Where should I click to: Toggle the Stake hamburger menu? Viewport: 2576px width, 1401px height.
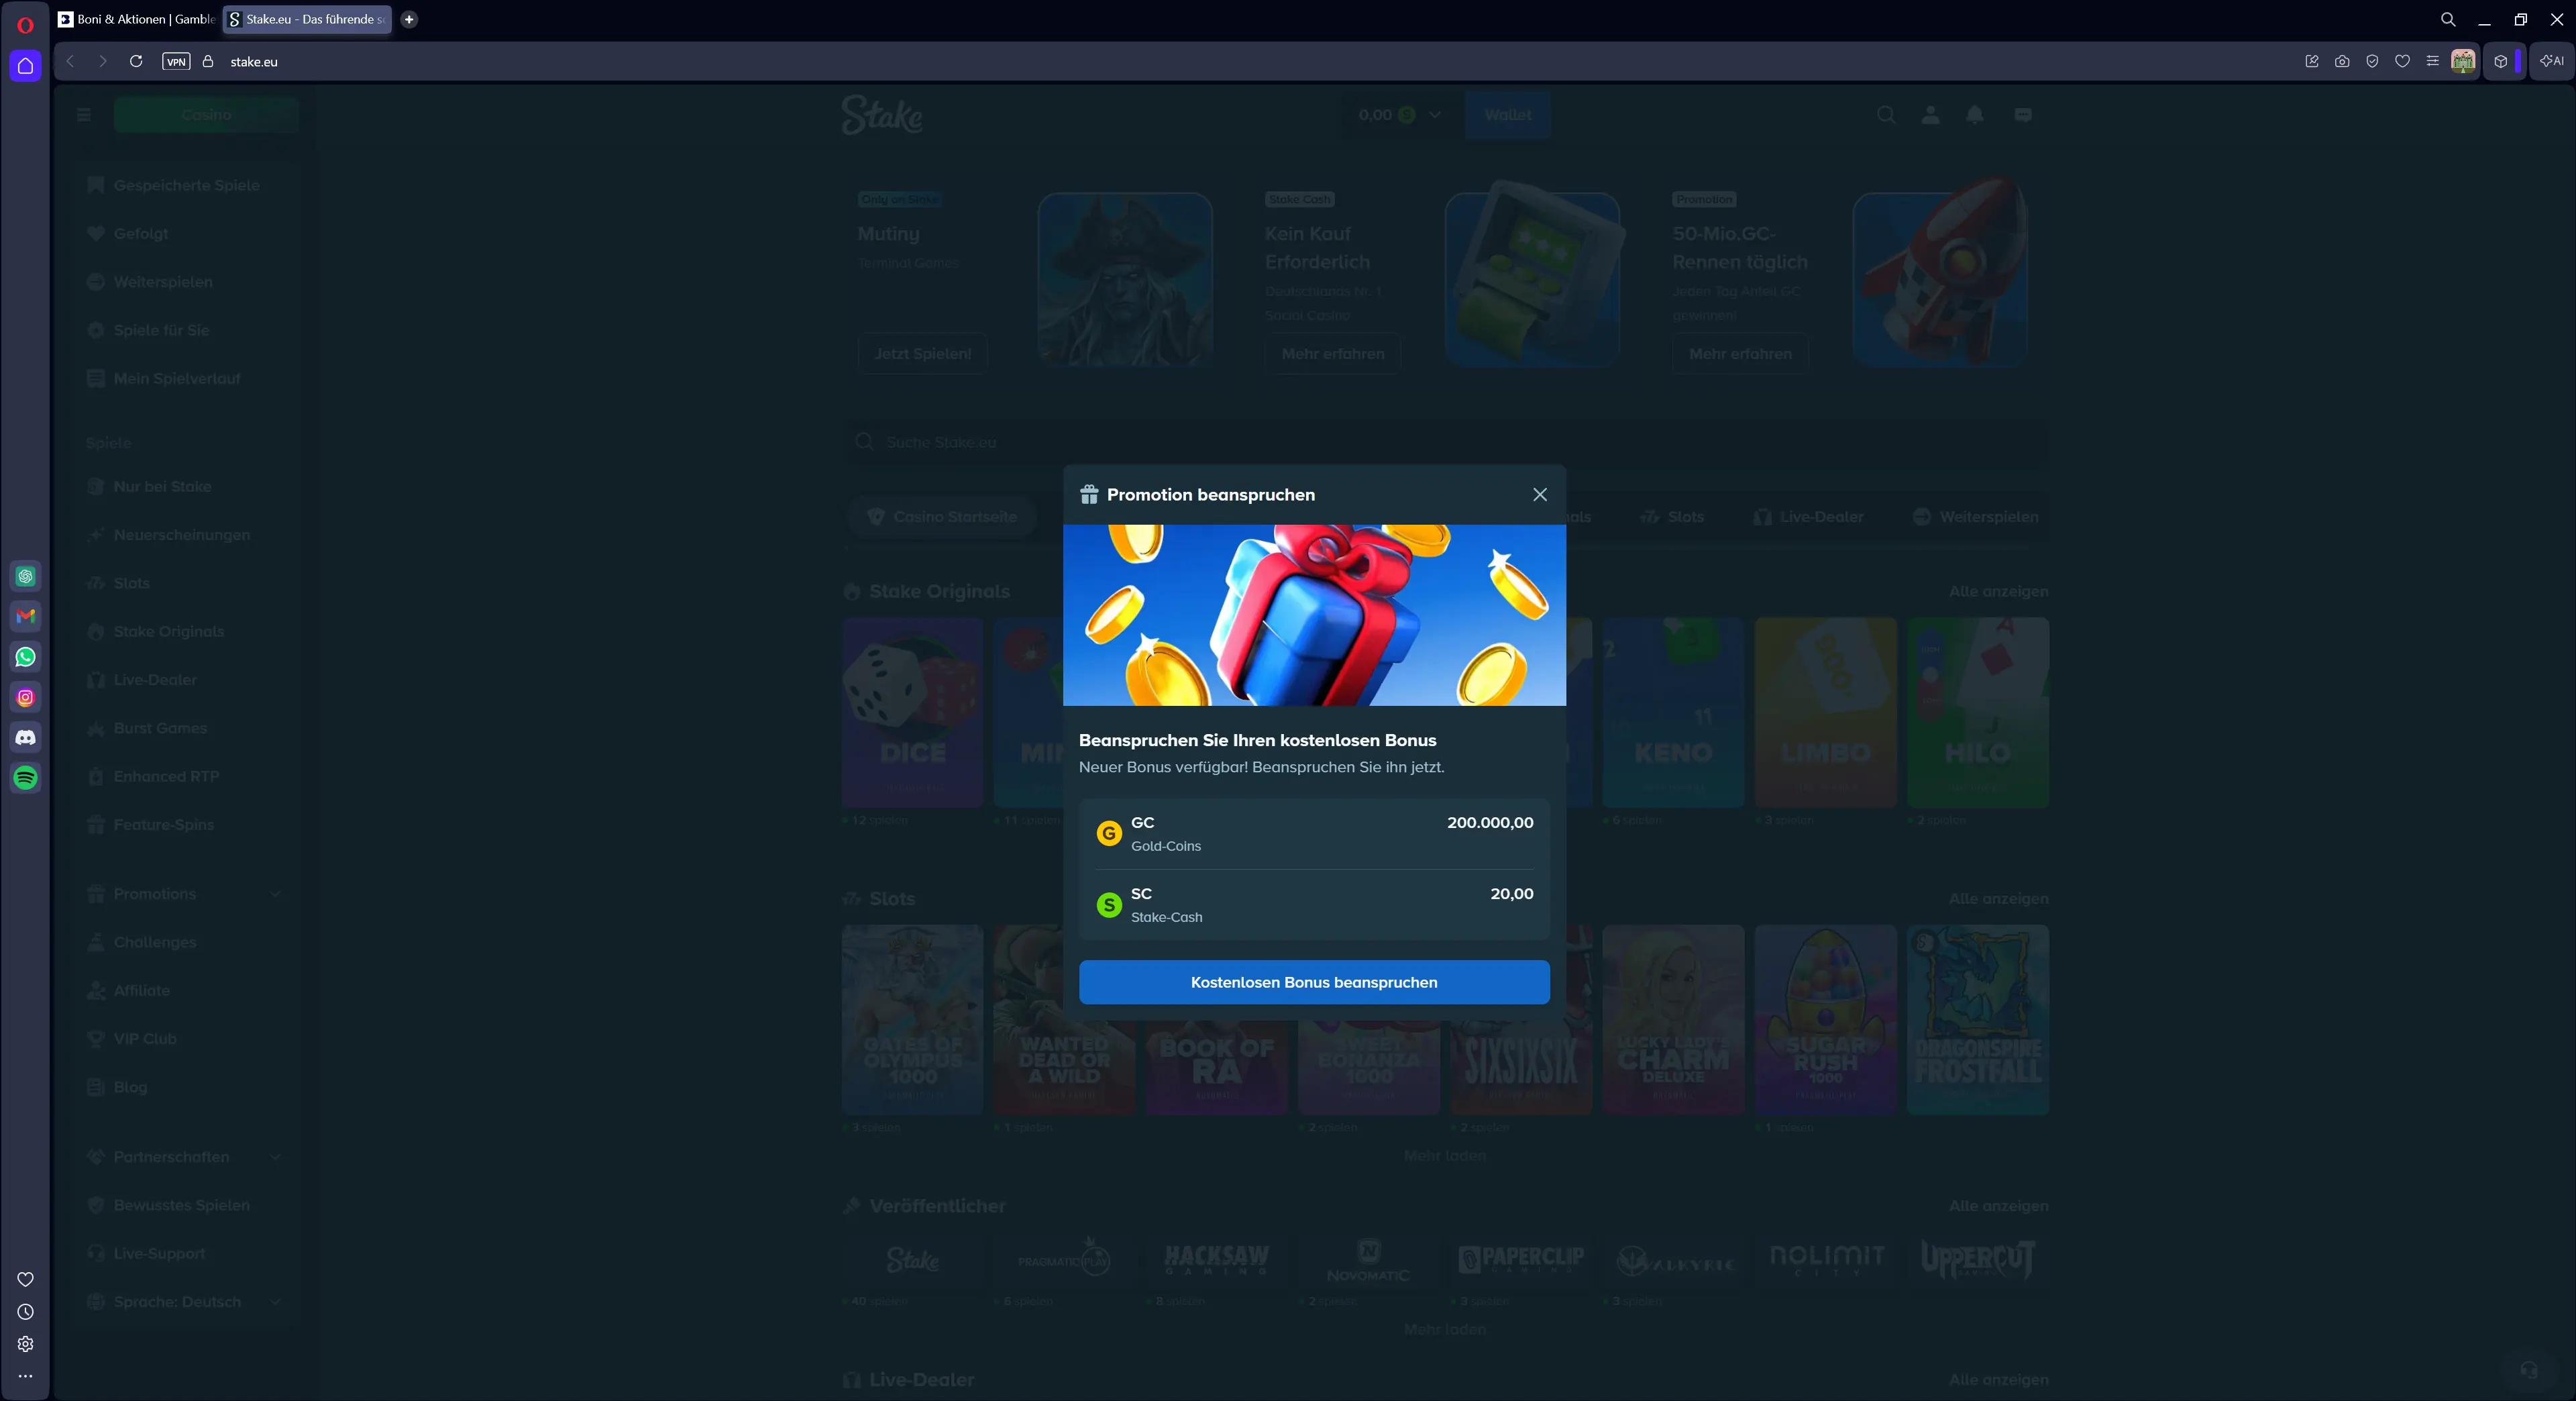[x=84, y=115]
